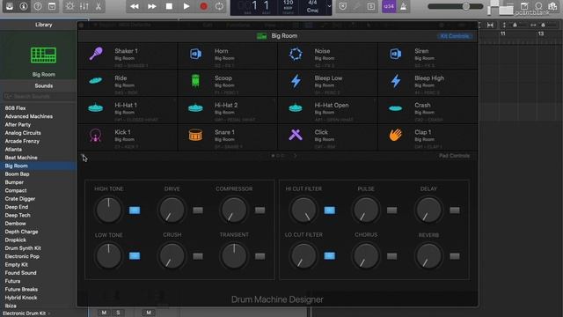563x317 pixels.
Task: Select the Bleep High lightning pad icon
Action: click(x=395, y=81)
